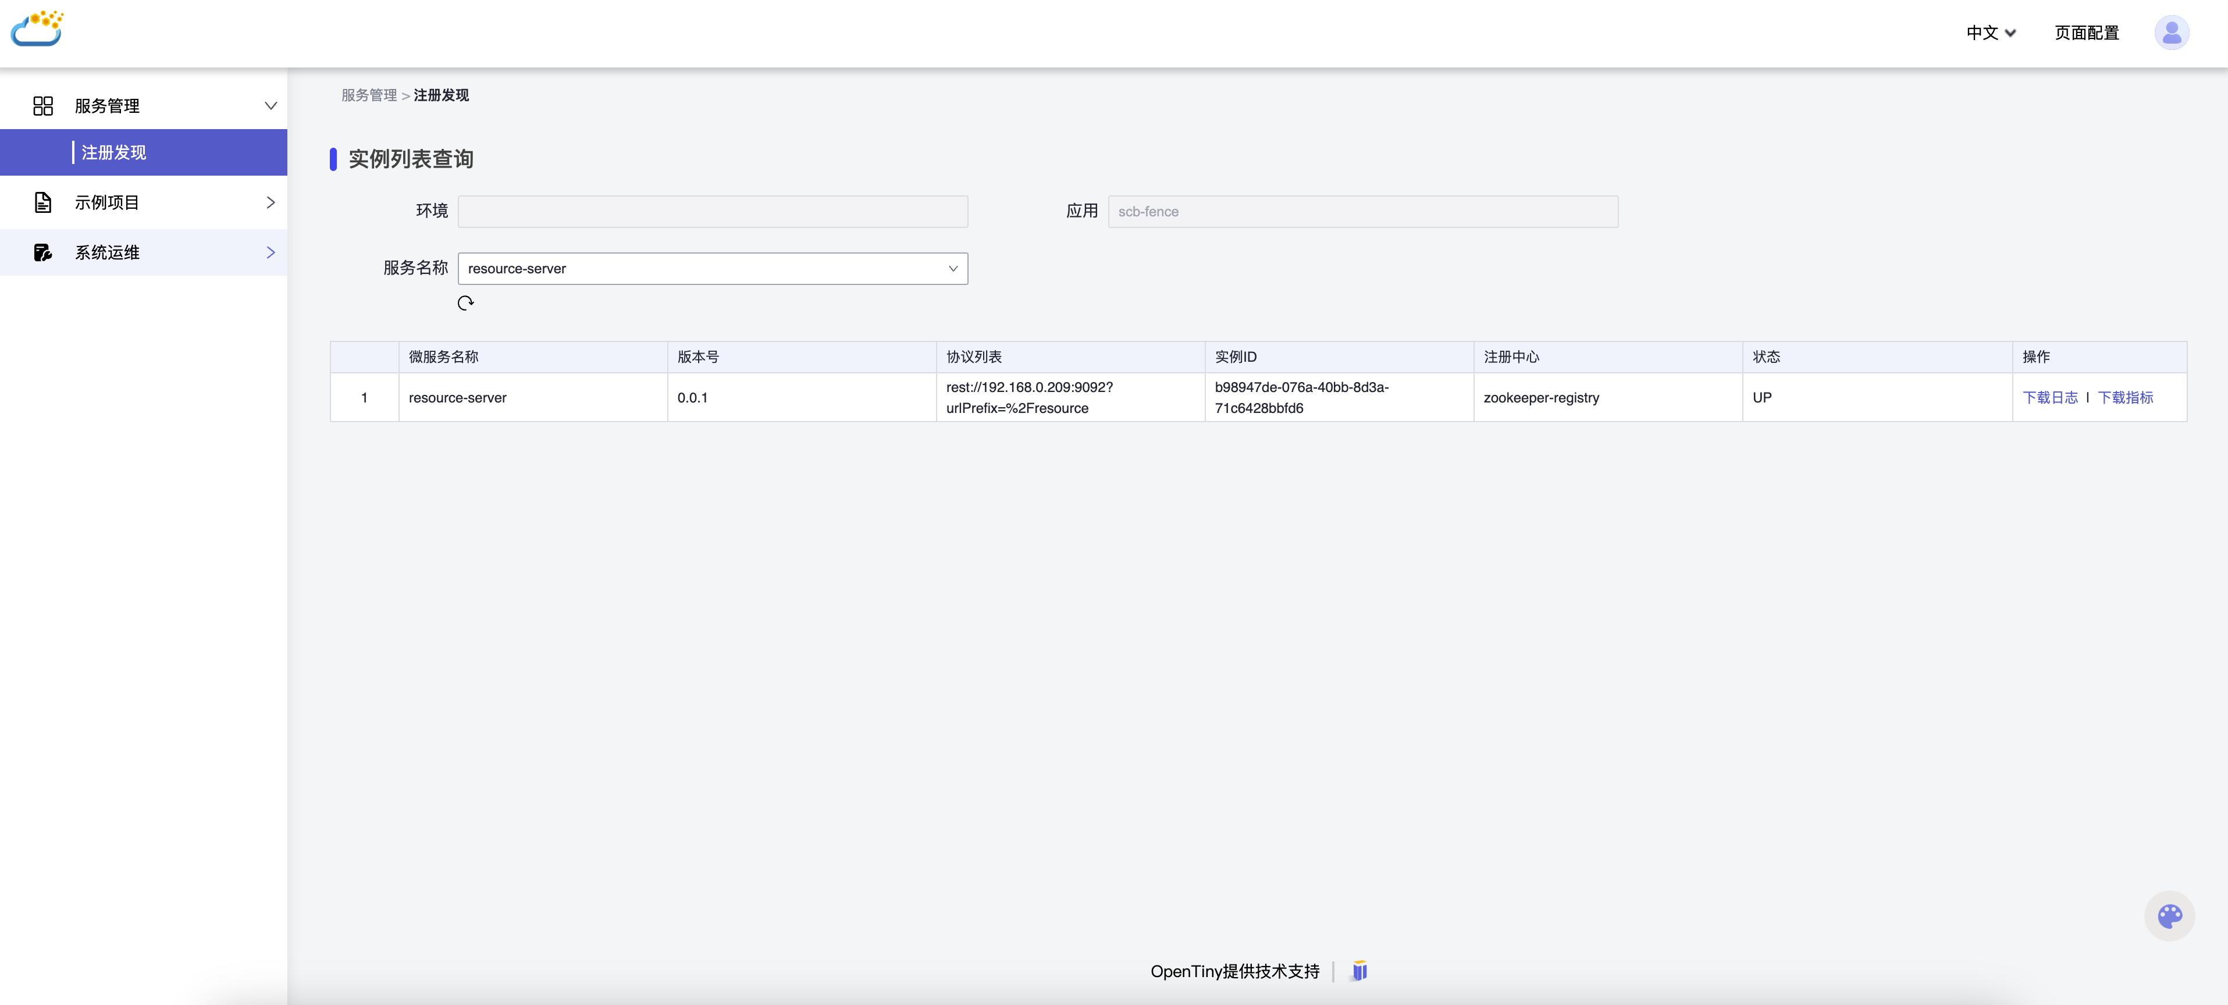Click the service management grid icon
This screenshot has width=2228, height=1005.
click(43, 105)
